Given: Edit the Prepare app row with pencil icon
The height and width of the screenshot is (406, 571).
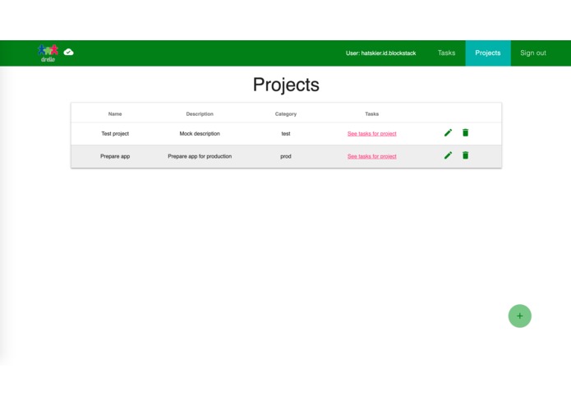Looking at the screenshot, I should 448,155.
